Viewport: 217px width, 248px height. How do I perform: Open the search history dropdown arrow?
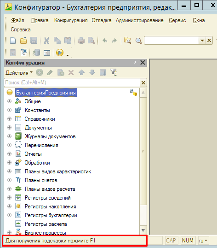tap(202, 41)
